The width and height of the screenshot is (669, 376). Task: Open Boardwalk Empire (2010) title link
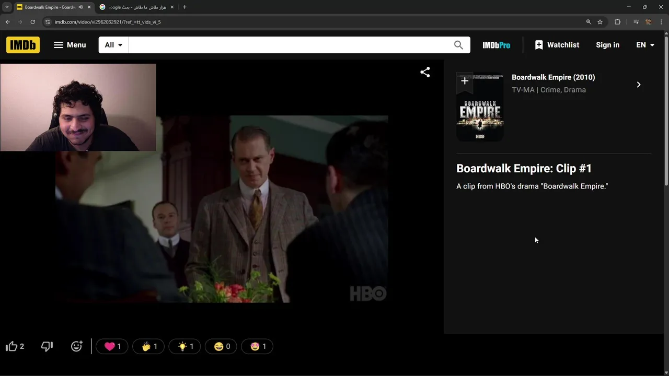[x=553, y=77]
